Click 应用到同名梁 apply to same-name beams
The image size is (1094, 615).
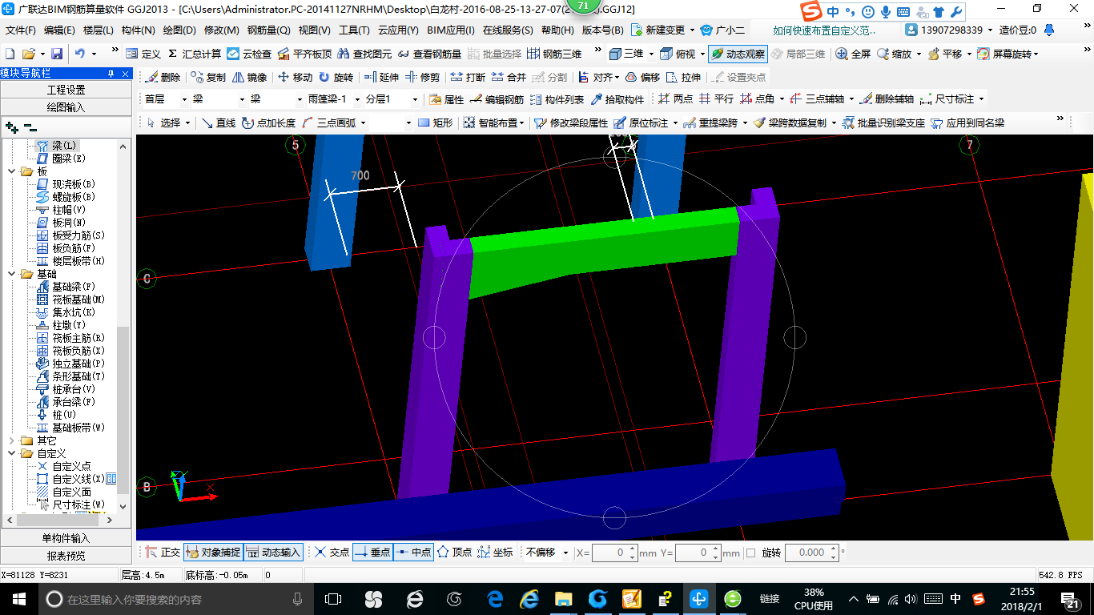pos(967,123)
